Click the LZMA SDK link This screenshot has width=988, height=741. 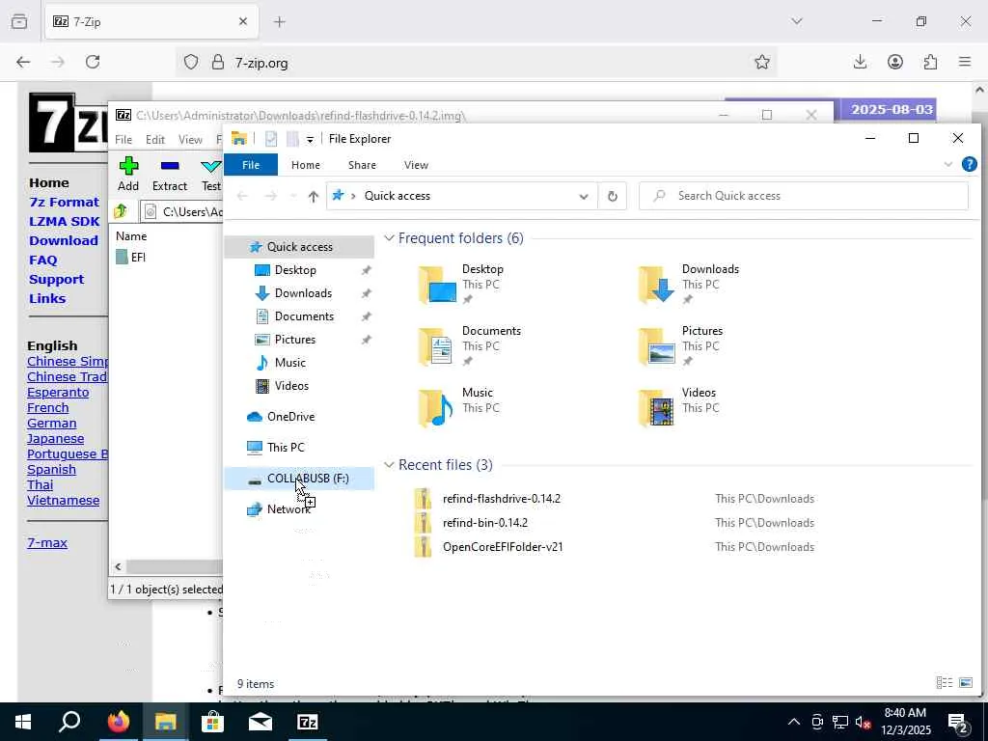(x=65, y=222)
